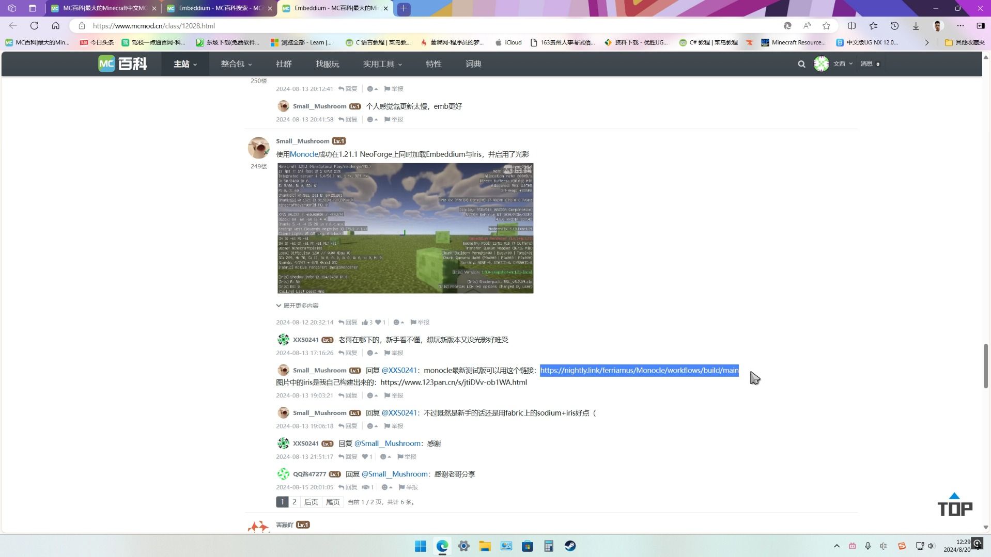991x557 pixels.
Task: Open browser history icon
Action: [x=894, y=26]
